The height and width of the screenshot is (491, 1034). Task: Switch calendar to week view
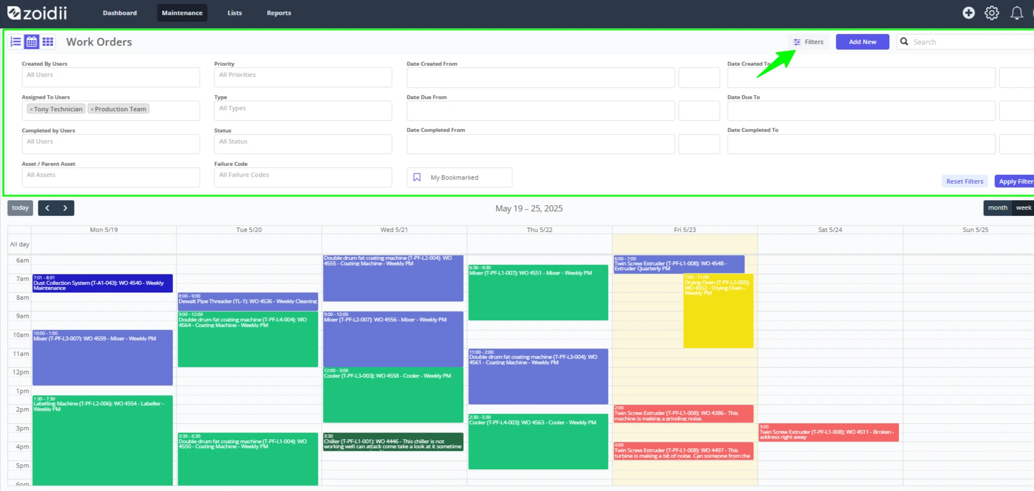point(1023,208)
